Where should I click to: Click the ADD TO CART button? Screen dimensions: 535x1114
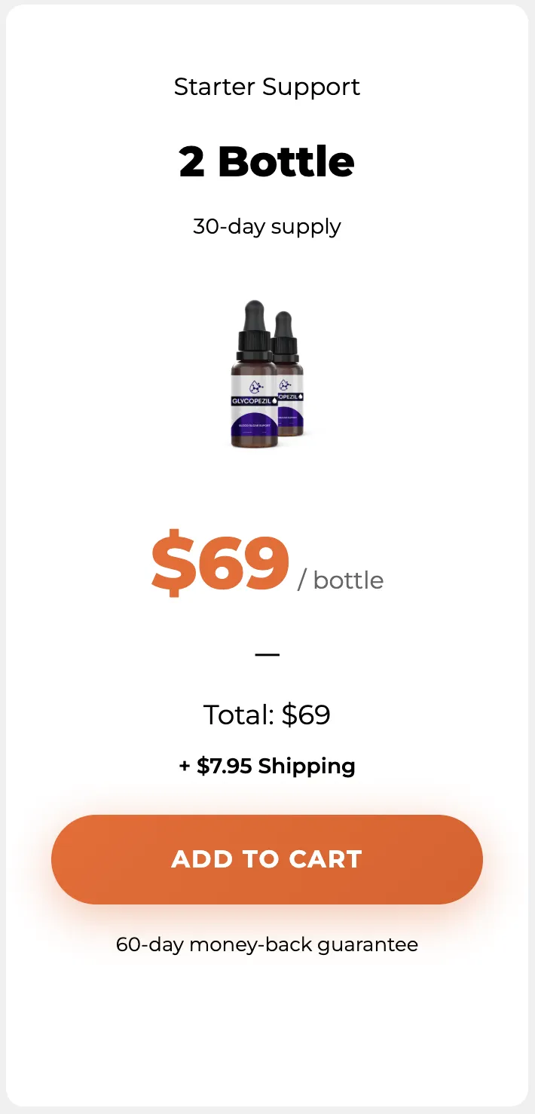267,859
